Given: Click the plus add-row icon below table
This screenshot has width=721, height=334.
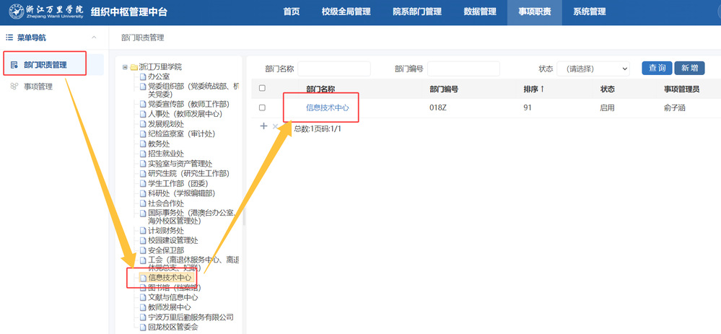Looking at the screenshot, I should tap(263, 126).
